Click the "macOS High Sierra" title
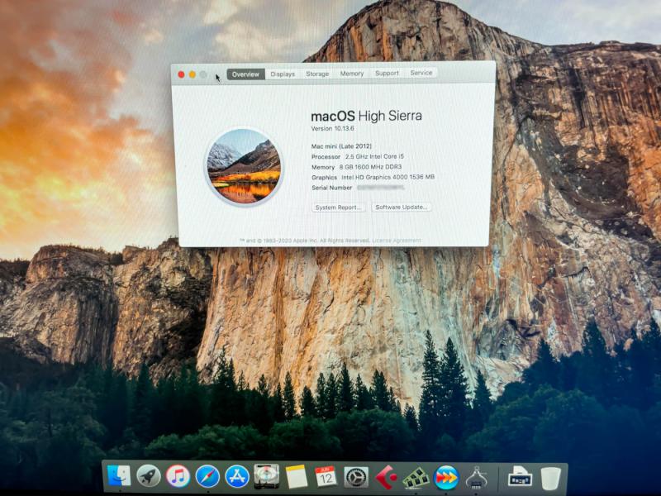661x496 pixels. (x=366, y=116)
